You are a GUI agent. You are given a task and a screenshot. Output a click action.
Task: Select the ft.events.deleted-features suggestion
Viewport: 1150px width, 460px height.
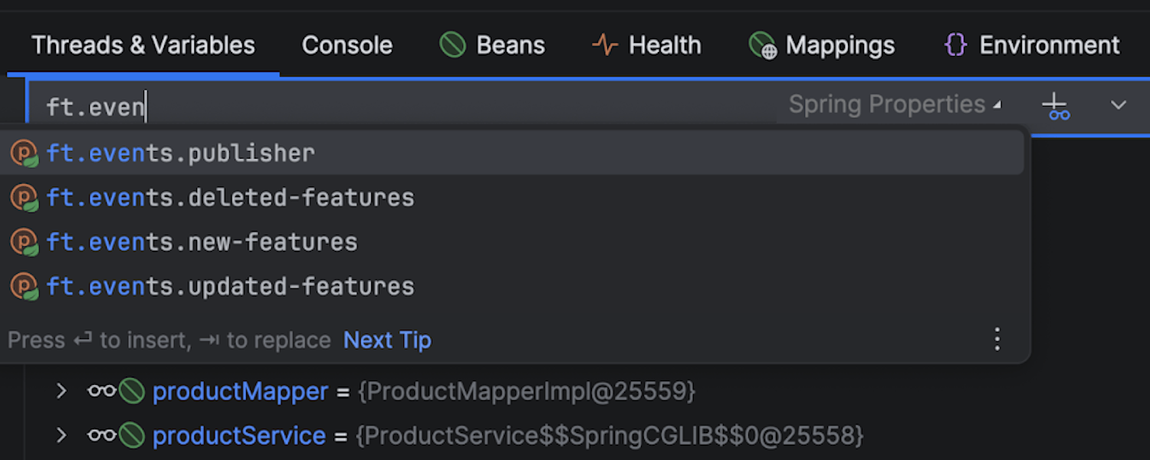tap(230, 197)
